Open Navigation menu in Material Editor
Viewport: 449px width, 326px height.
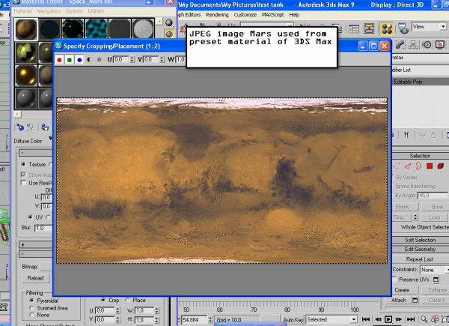pos(49,11)
